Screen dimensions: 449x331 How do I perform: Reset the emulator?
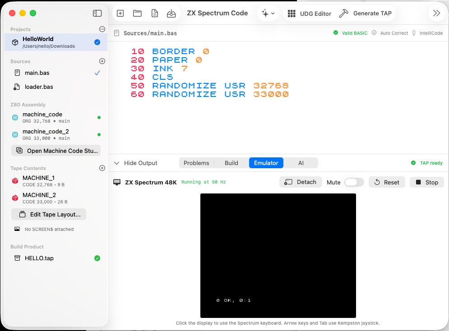pos(387,182)
